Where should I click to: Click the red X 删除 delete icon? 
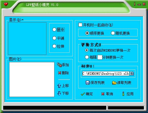click(x=59, y=73)
